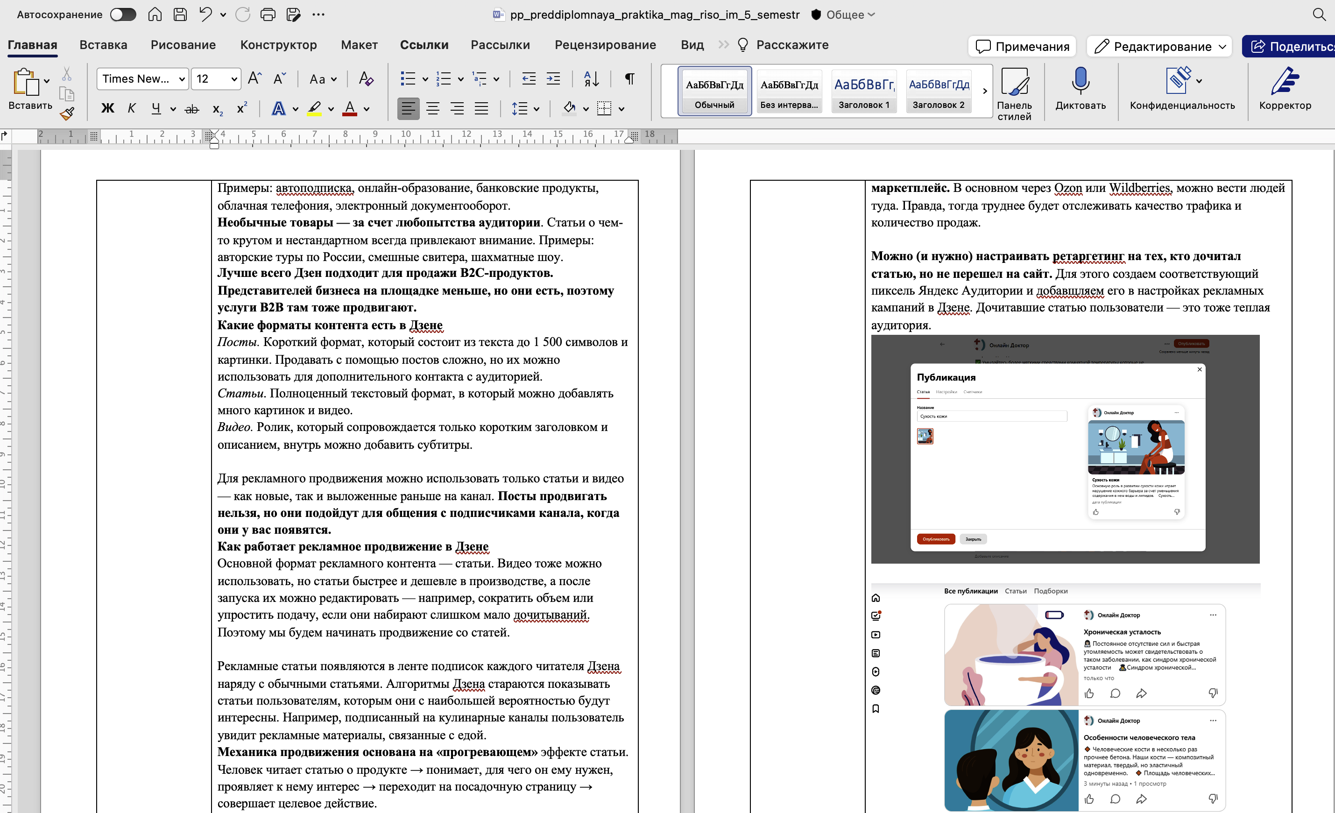Click the Sort A-Я icon
This screenshot has height=813, width=1335.
tap(592, 79)
